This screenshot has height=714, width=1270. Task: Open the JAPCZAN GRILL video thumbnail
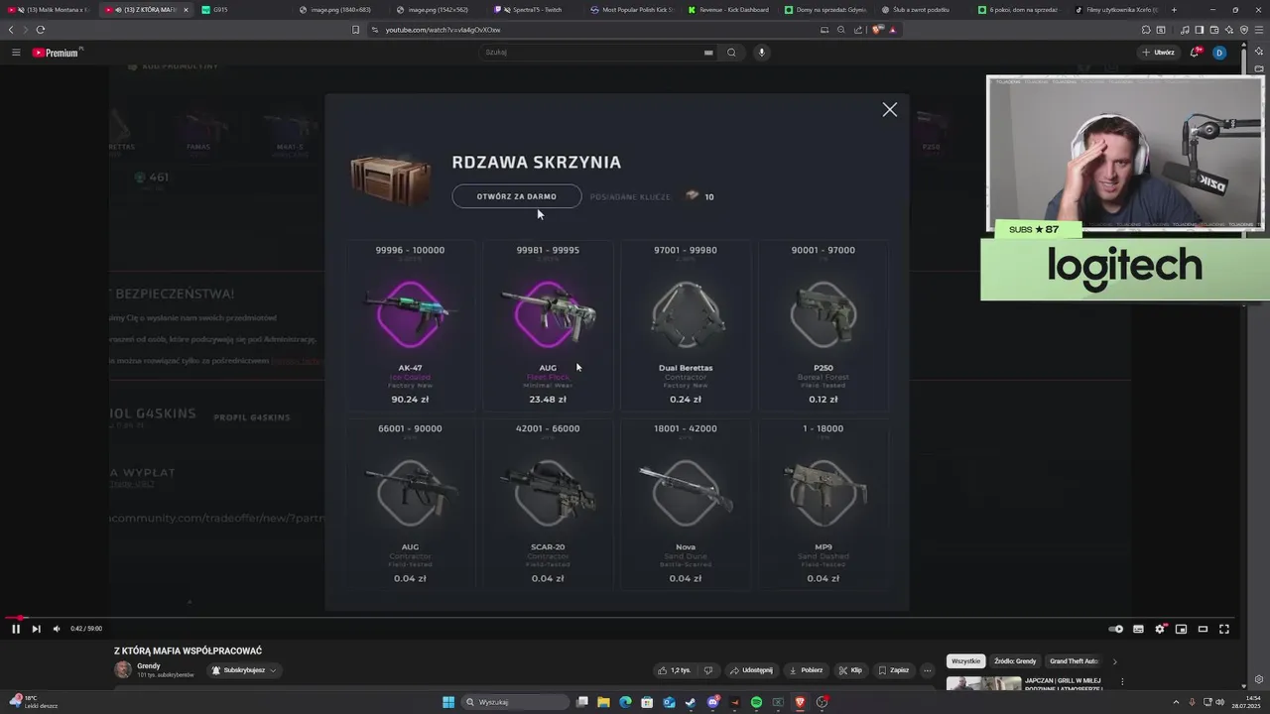(983, 684)
